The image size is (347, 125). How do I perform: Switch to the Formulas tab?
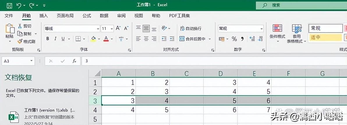(x=87, y=16)
